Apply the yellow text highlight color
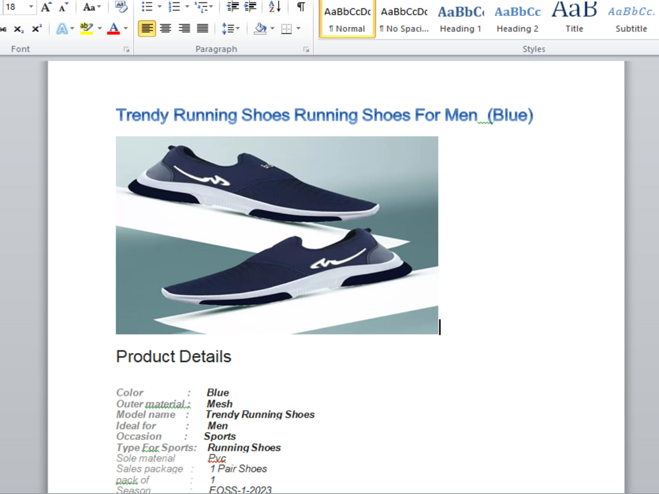 86,29
